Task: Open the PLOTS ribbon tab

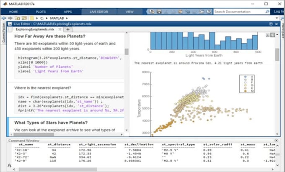Action: 41,12
